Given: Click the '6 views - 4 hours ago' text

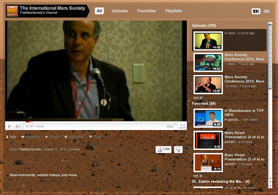Looking at the screenshot, I should click(239, 33).
